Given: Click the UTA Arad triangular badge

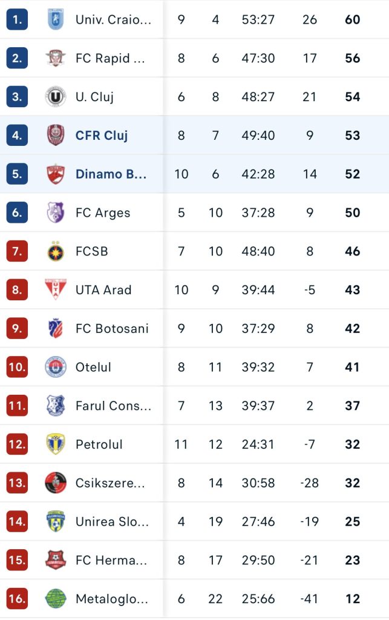Looking at the screenshot, I should (55, 289).
